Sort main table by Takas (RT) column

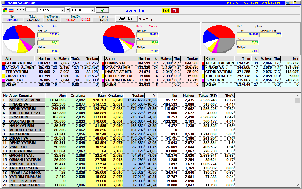click(x=206, y=96)
